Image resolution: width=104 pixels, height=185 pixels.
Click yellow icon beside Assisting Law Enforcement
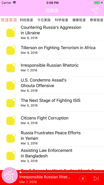pos(11,155)
